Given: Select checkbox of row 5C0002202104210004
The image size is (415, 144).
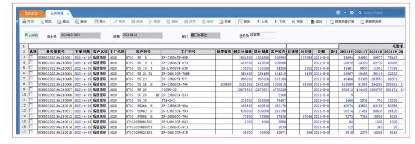Looking at the screenshot, I should [31, 73].
